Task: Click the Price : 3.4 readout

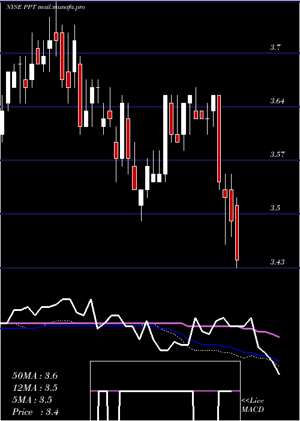Action: (x=35, y=411)
